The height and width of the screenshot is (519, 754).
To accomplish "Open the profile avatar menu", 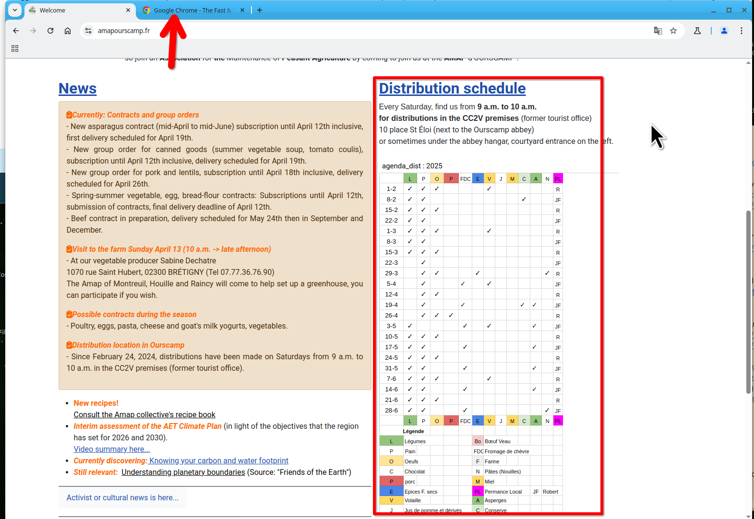I will click(724, 31).
